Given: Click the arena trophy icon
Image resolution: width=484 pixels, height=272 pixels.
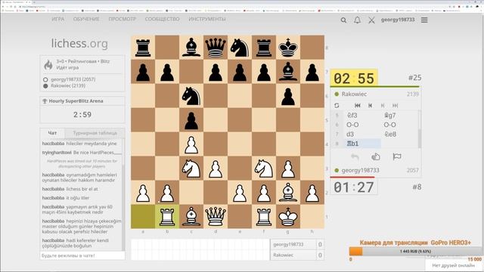Looking at the screenshot, I should pyautogui.click(x=45, y=100).
